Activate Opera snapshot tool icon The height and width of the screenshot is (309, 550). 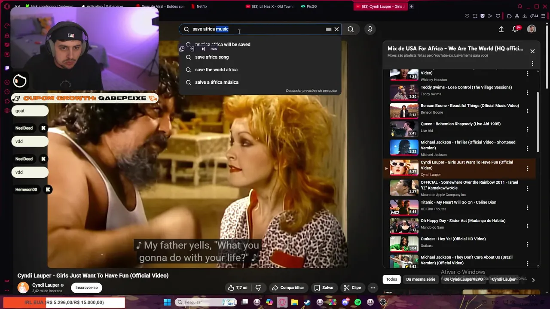[x=475, y=16]
